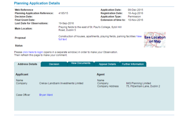Click the Application Date value 09-Dec-2015

click(x=135, y=10)
